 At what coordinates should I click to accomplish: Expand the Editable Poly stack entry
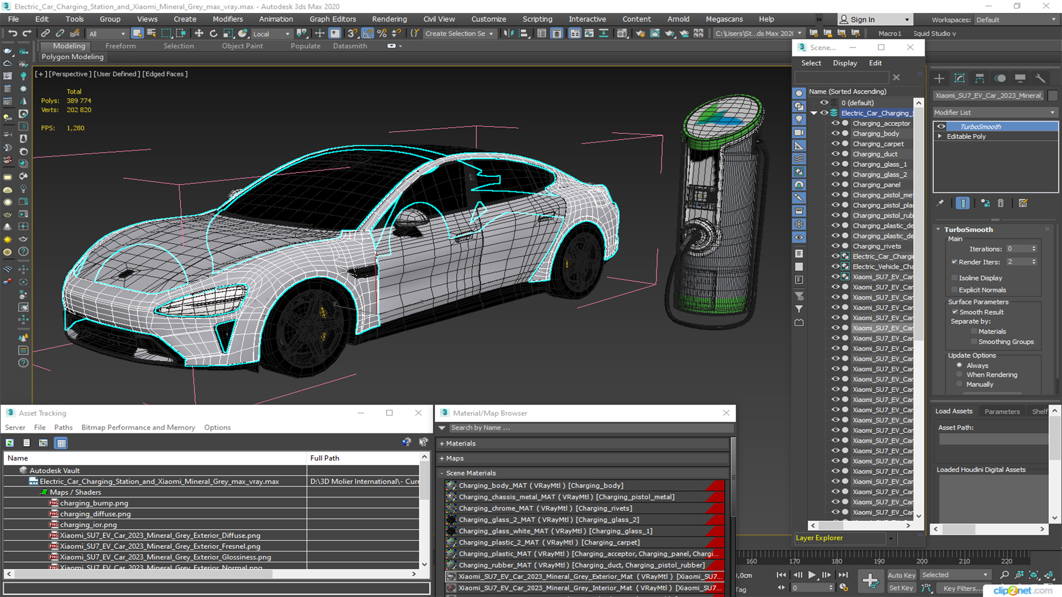(x=940, y=137)
